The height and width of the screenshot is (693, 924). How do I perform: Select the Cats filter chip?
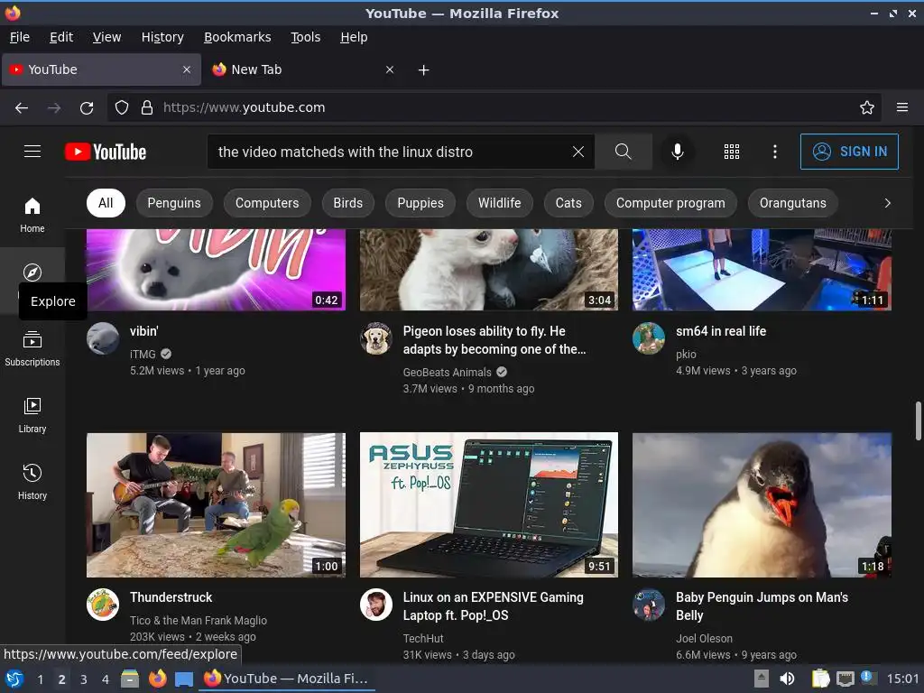tap(568, 203)
